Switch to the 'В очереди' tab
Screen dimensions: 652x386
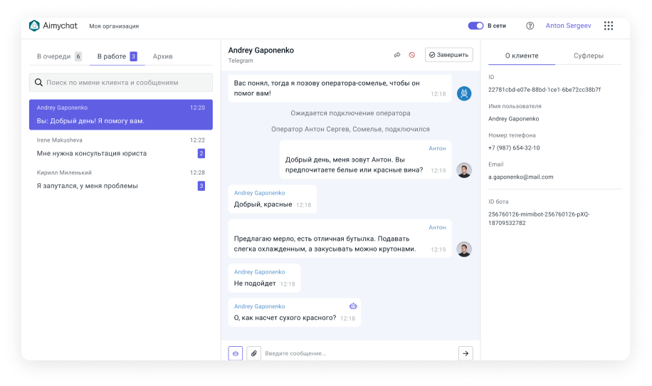click(59, 56)
